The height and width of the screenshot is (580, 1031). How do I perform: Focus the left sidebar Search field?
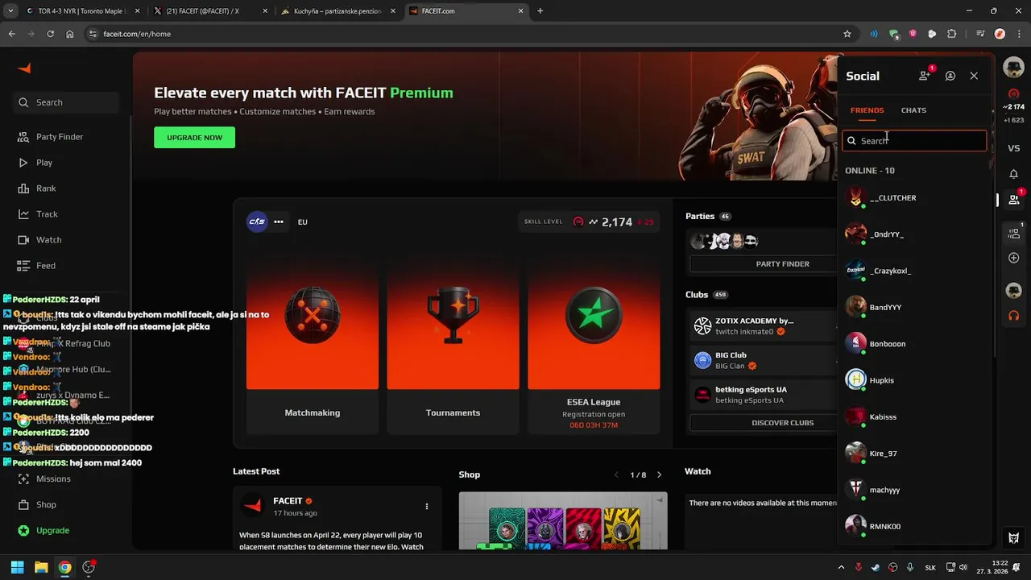[x=66, y=102]
